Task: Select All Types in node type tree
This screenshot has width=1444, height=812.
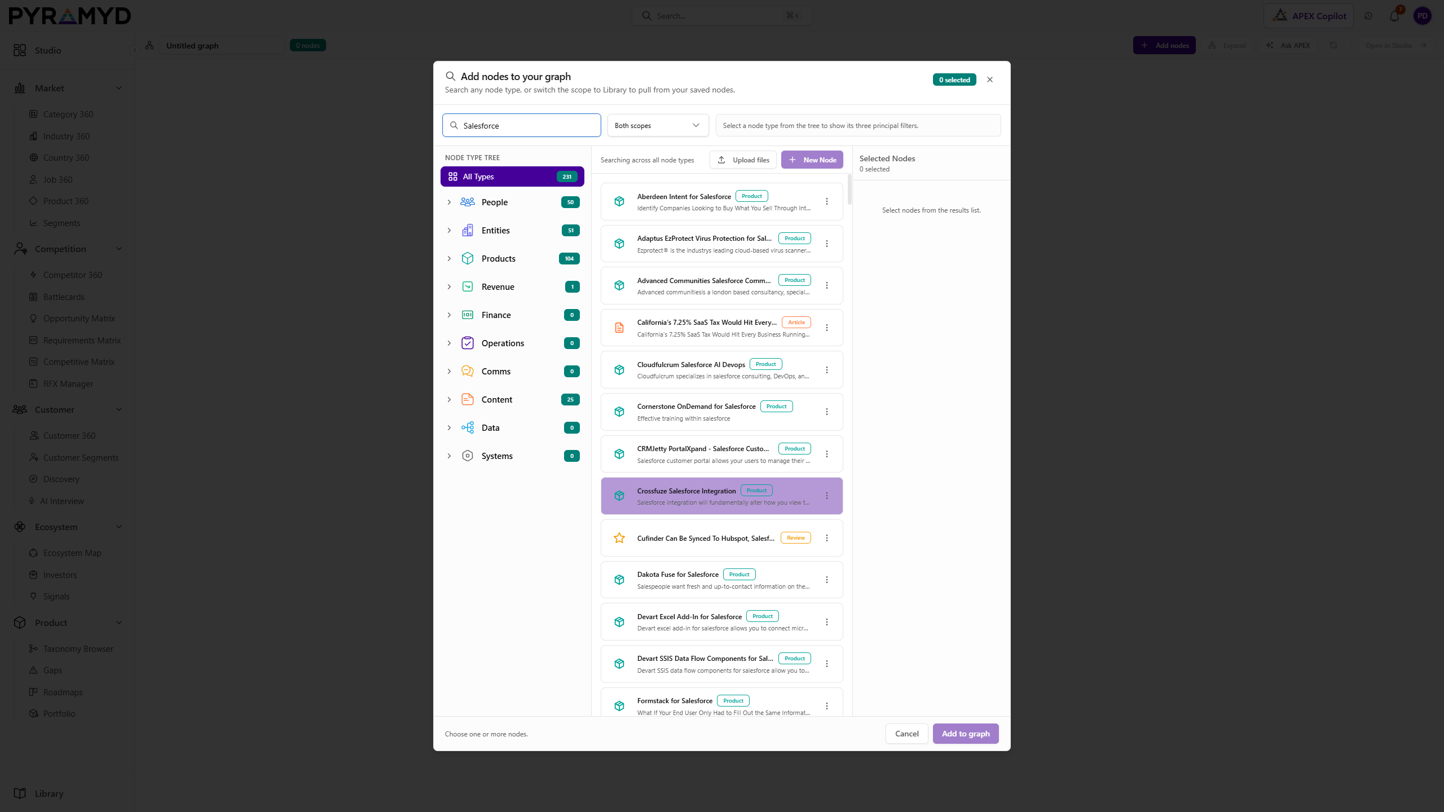Action: [512, 176]
